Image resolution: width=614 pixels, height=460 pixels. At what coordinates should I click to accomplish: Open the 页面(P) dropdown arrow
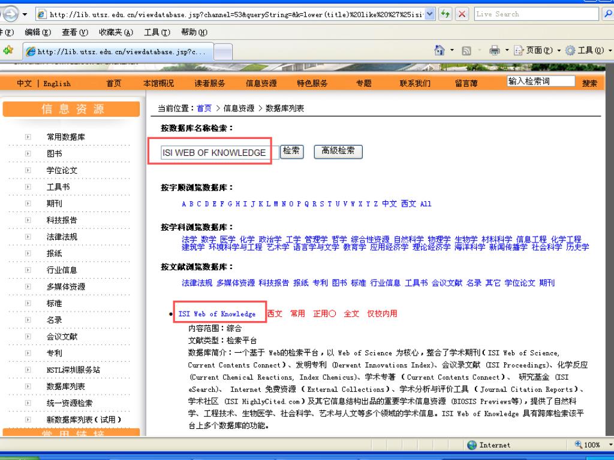click(559, 50)
